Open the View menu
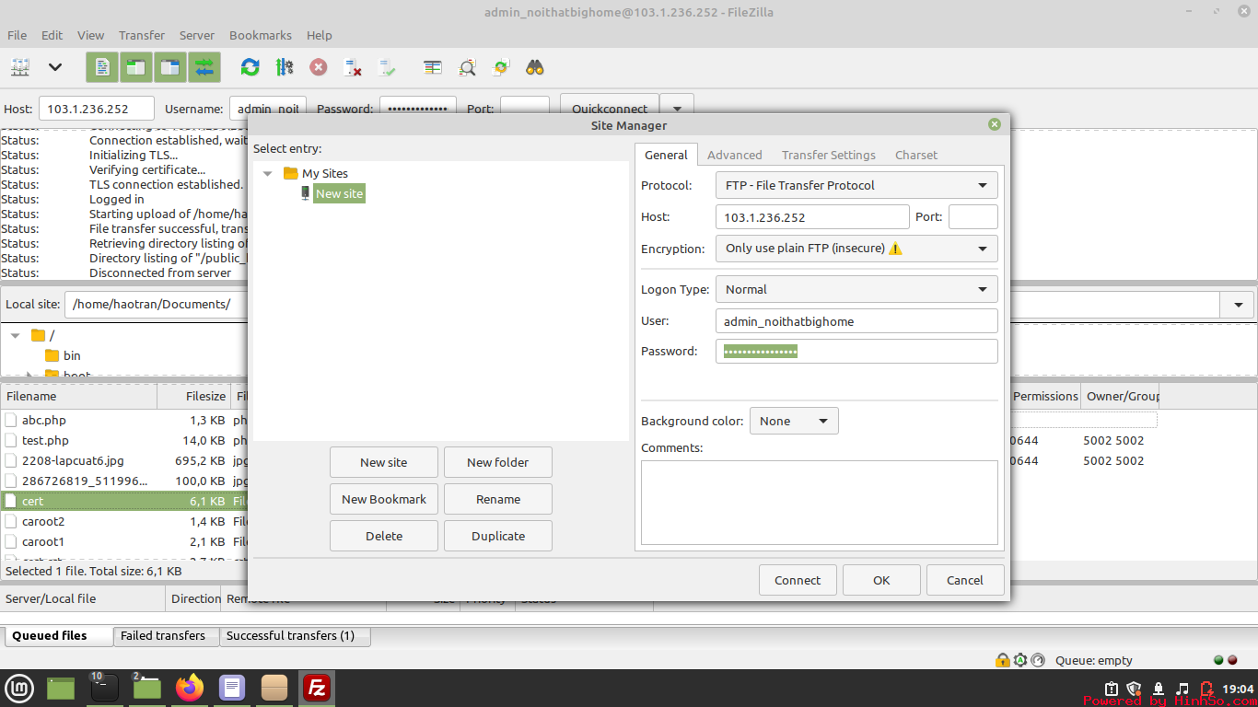Viewport: 1258px width, 707px height. tap(90, 35)
